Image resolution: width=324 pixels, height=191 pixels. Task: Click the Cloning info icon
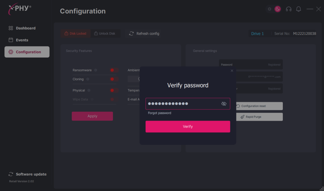pos(88,79)
